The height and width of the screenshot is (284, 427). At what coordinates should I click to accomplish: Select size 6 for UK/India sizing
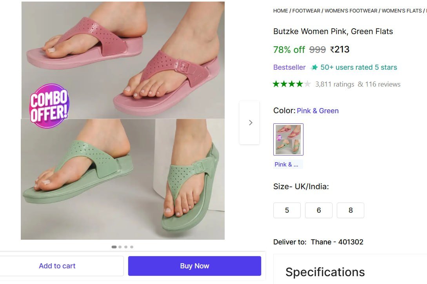pos(318,210)
